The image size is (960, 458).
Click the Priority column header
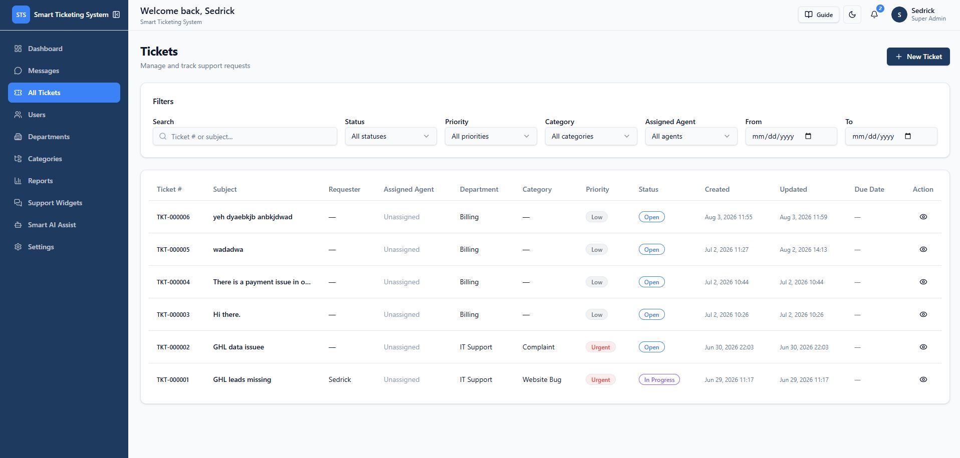(597, 189)
